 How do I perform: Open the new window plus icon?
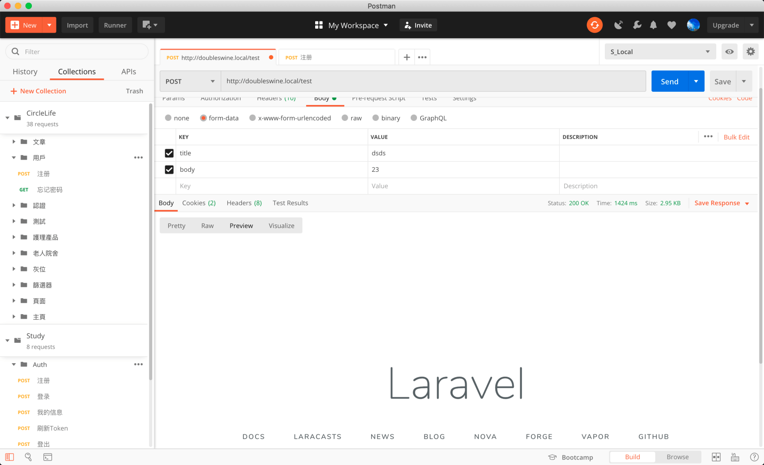point(150,25)
